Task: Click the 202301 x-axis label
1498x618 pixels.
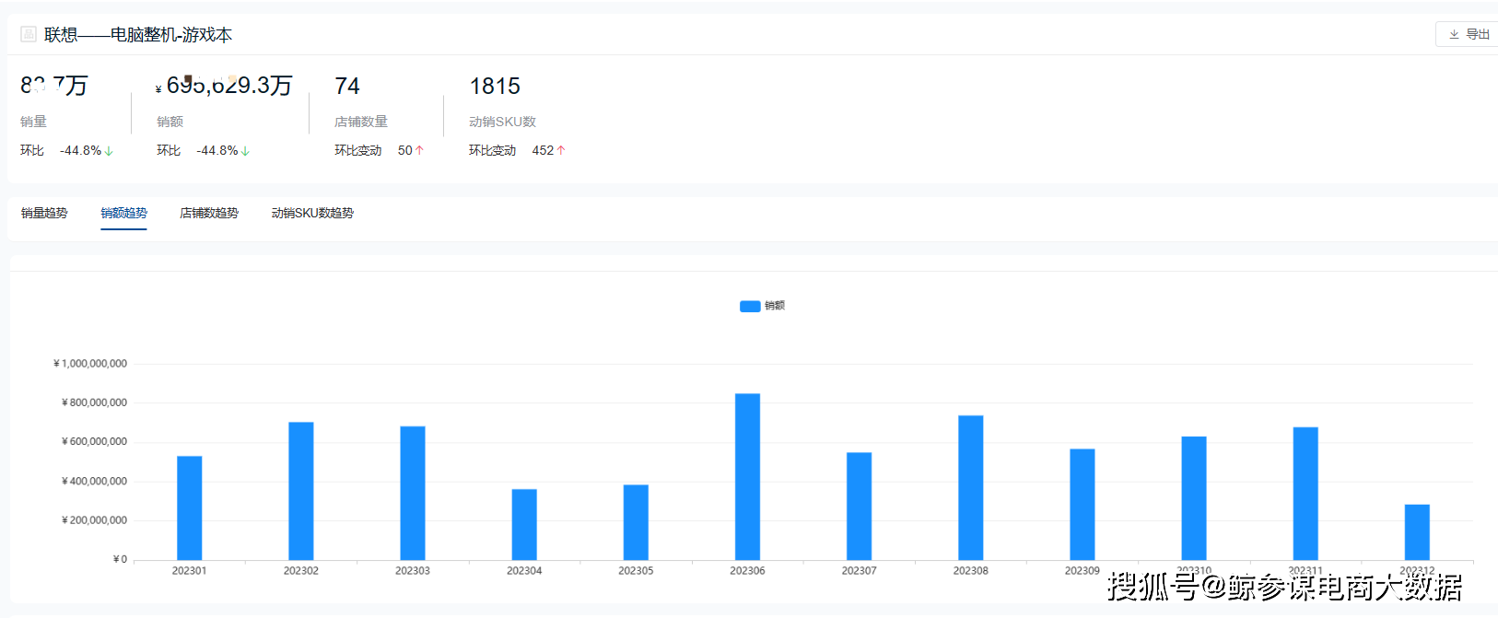Action: tap(190, 571)
